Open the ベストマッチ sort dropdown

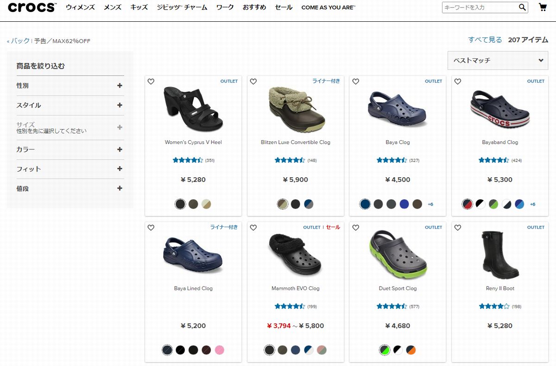pyautogui.click(x=498, y=61)
